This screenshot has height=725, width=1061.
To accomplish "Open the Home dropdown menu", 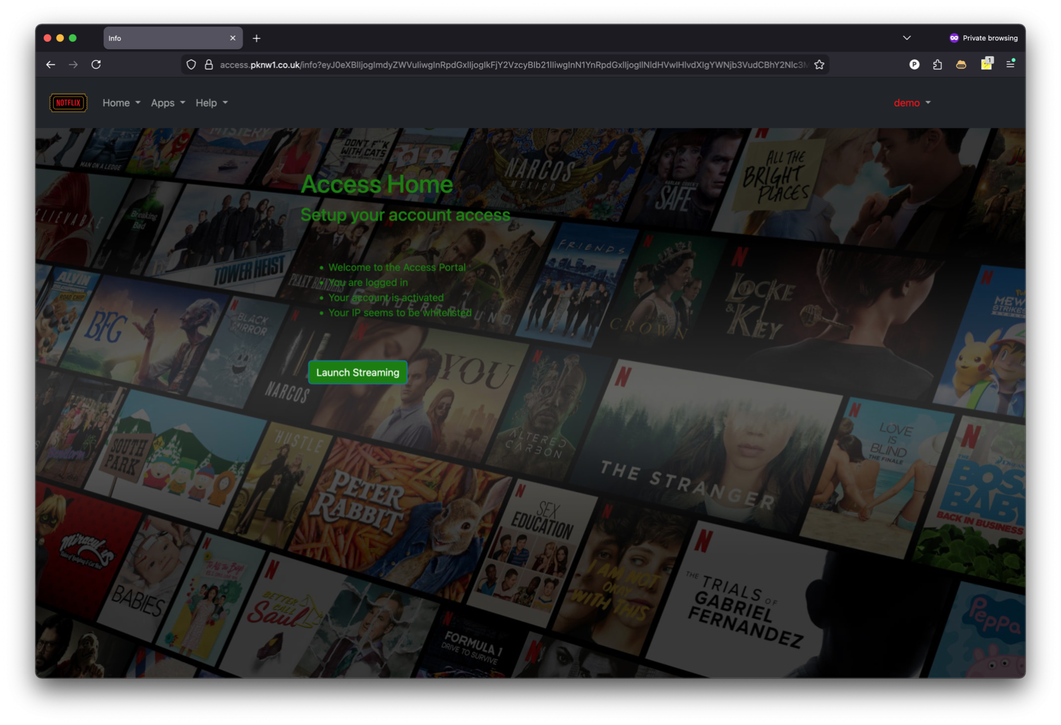I will tap(121, 103).
